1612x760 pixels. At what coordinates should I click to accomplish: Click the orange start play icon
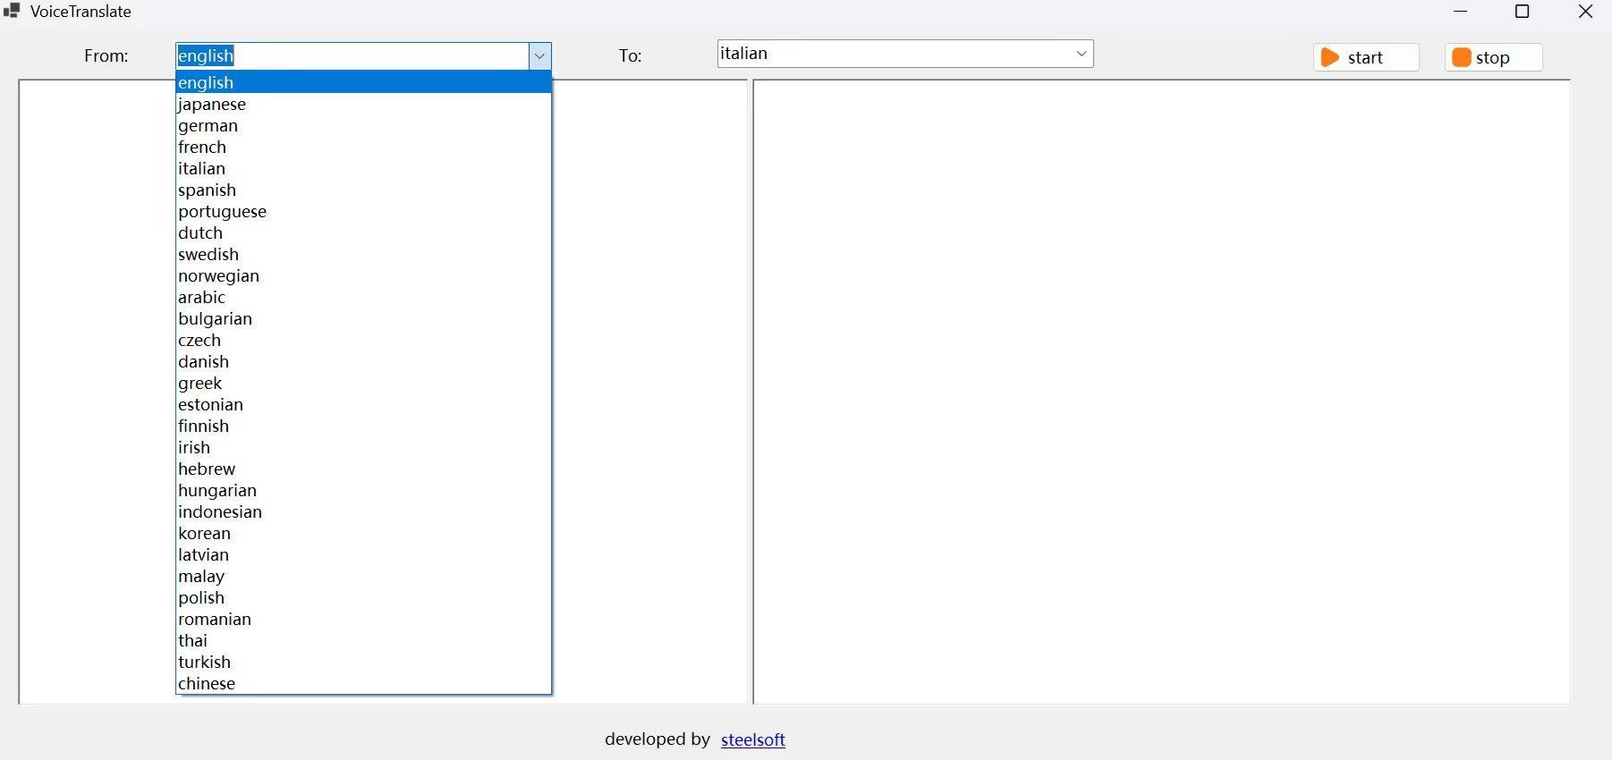1330,57
